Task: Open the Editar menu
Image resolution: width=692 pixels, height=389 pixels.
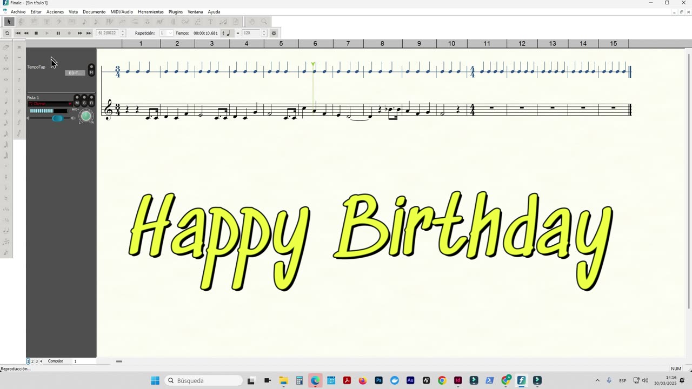Action: pos(36,11)
